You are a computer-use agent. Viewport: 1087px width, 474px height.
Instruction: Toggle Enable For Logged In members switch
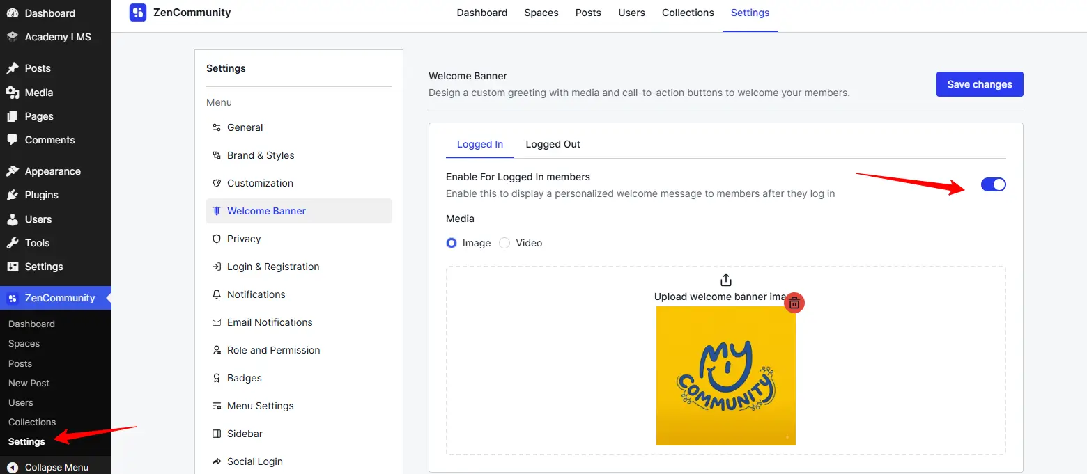click(994, 184)
